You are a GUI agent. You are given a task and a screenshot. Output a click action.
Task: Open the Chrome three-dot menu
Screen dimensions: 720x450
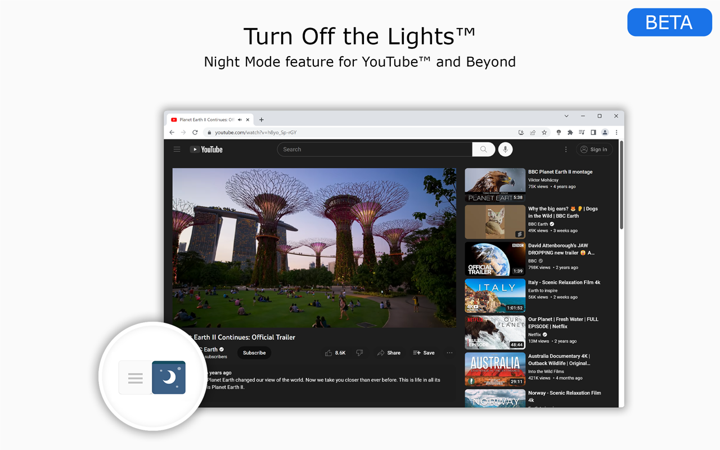coord(616,133)
